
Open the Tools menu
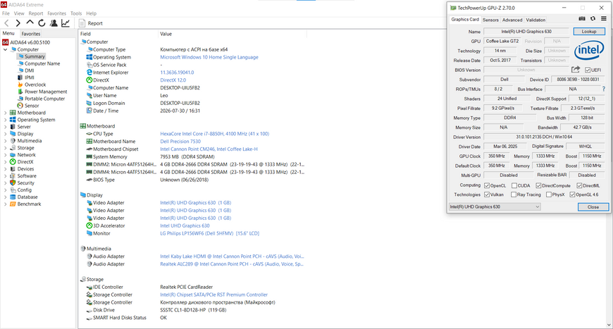[76, 13]
